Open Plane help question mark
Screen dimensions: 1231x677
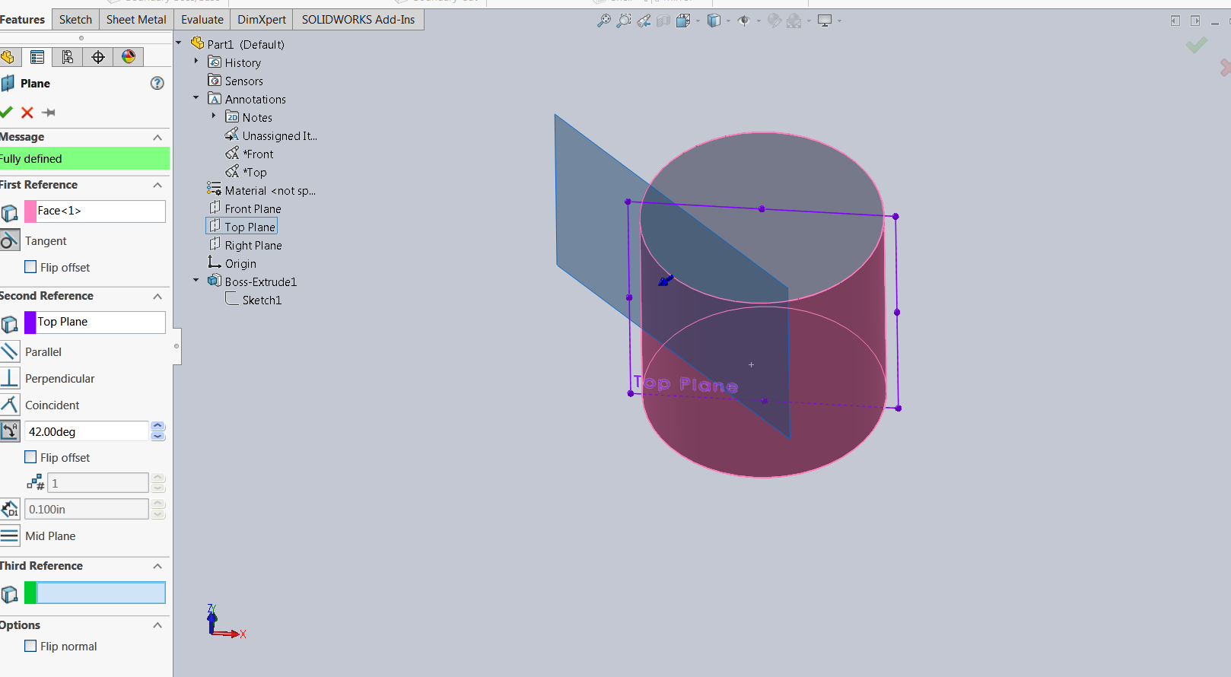coord(157,83)
